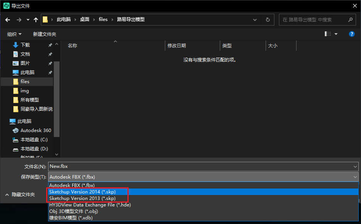Image resolution: width=361 pixels, height=224 pixels.
Task: Click the Back navigation arrow
Action: (8, 19)
